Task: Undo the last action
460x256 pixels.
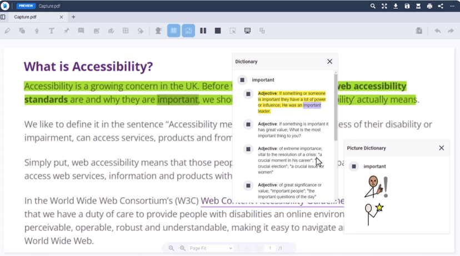Action: pos(437,31)
